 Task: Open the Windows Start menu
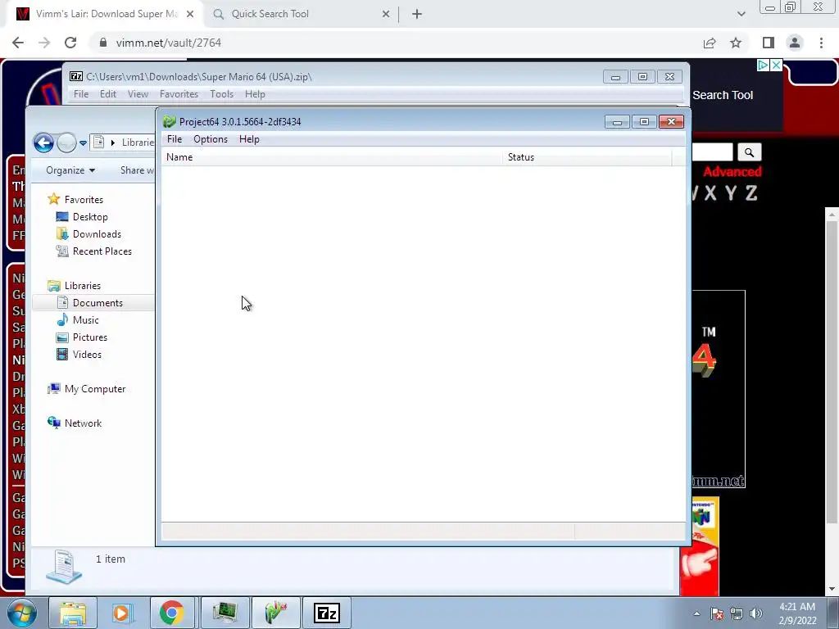pos(21,613)
